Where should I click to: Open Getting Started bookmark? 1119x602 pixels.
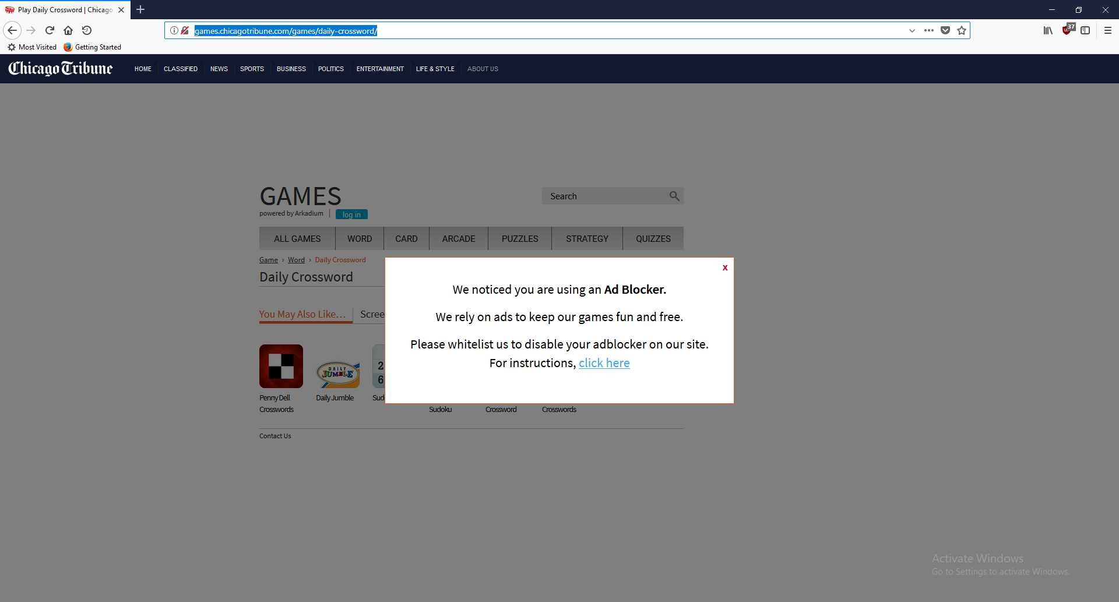(x=92, y=47)
